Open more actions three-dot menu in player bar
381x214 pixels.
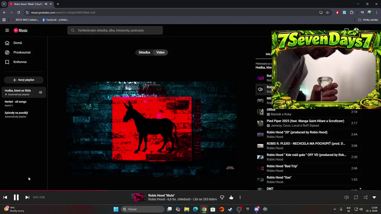point(240,197)
